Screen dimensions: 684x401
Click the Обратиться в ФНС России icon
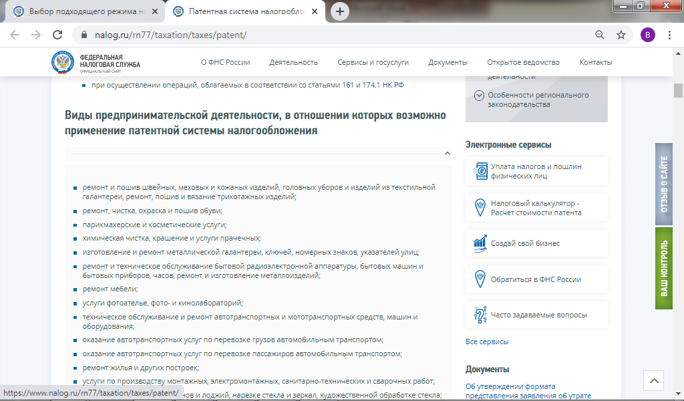tap(480, 279)
